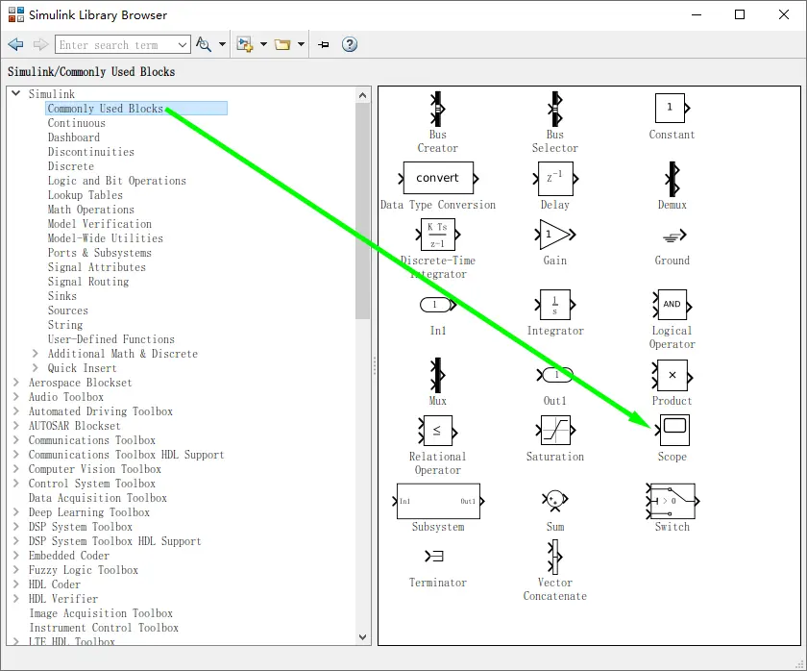Select the Bus Selector block
Viewport: 807px width, 671px height.
555,109
